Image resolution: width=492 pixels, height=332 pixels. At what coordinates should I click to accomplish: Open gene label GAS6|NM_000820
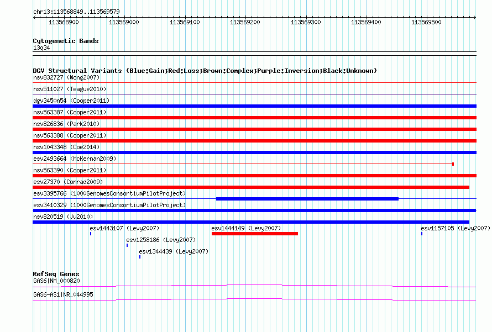pos(56,281)
